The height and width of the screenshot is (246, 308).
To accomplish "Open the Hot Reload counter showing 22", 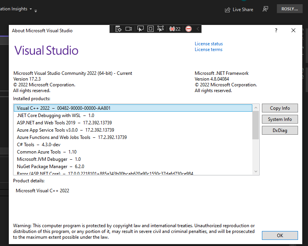I will (174, 28).
